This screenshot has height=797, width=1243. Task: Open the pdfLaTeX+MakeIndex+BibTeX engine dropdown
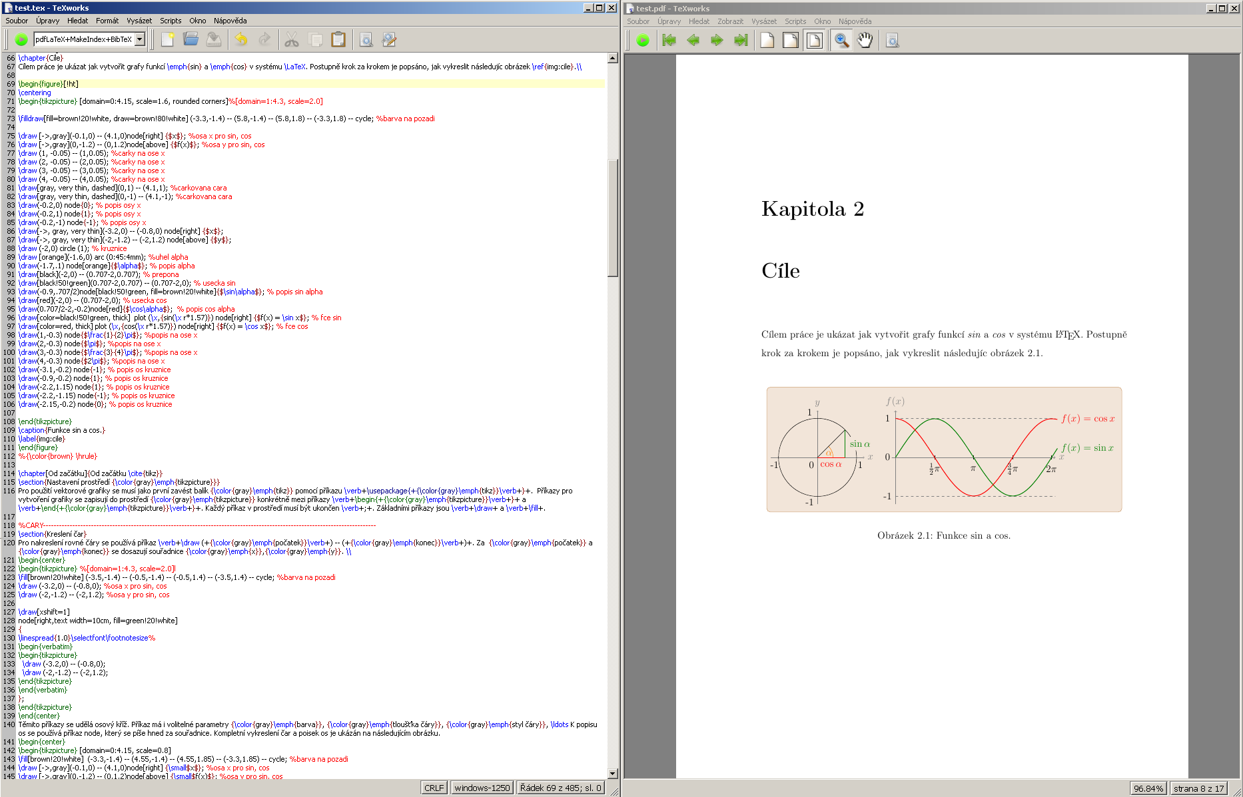pyautogui.click(x=140, y=40)
